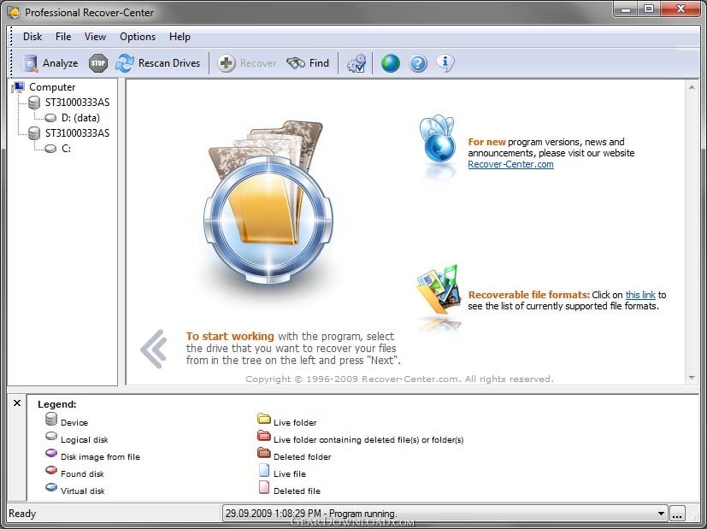Open settings via the gear checklist icon
The height and width of the screenshot is (529, 707).
(x=356, y=63)
